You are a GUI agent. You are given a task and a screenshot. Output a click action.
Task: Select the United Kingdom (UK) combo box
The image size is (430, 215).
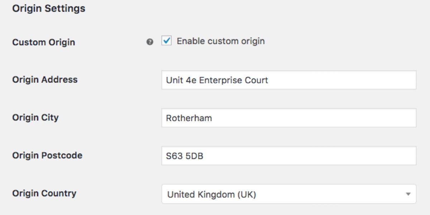point(289,194)
